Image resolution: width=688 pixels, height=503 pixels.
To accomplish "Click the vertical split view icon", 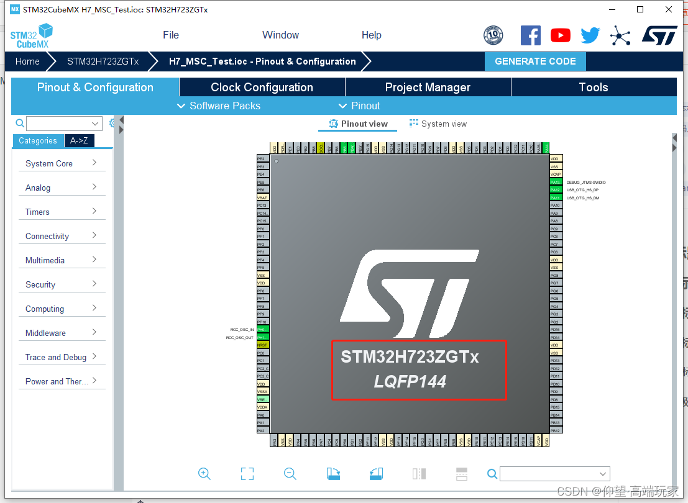I will click(419, 474).
